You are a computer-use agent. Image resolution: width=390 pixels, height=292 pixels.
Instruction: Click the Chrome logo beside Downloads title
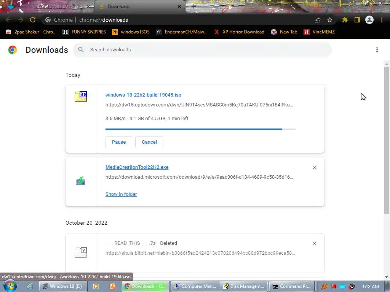pos(13,50)
